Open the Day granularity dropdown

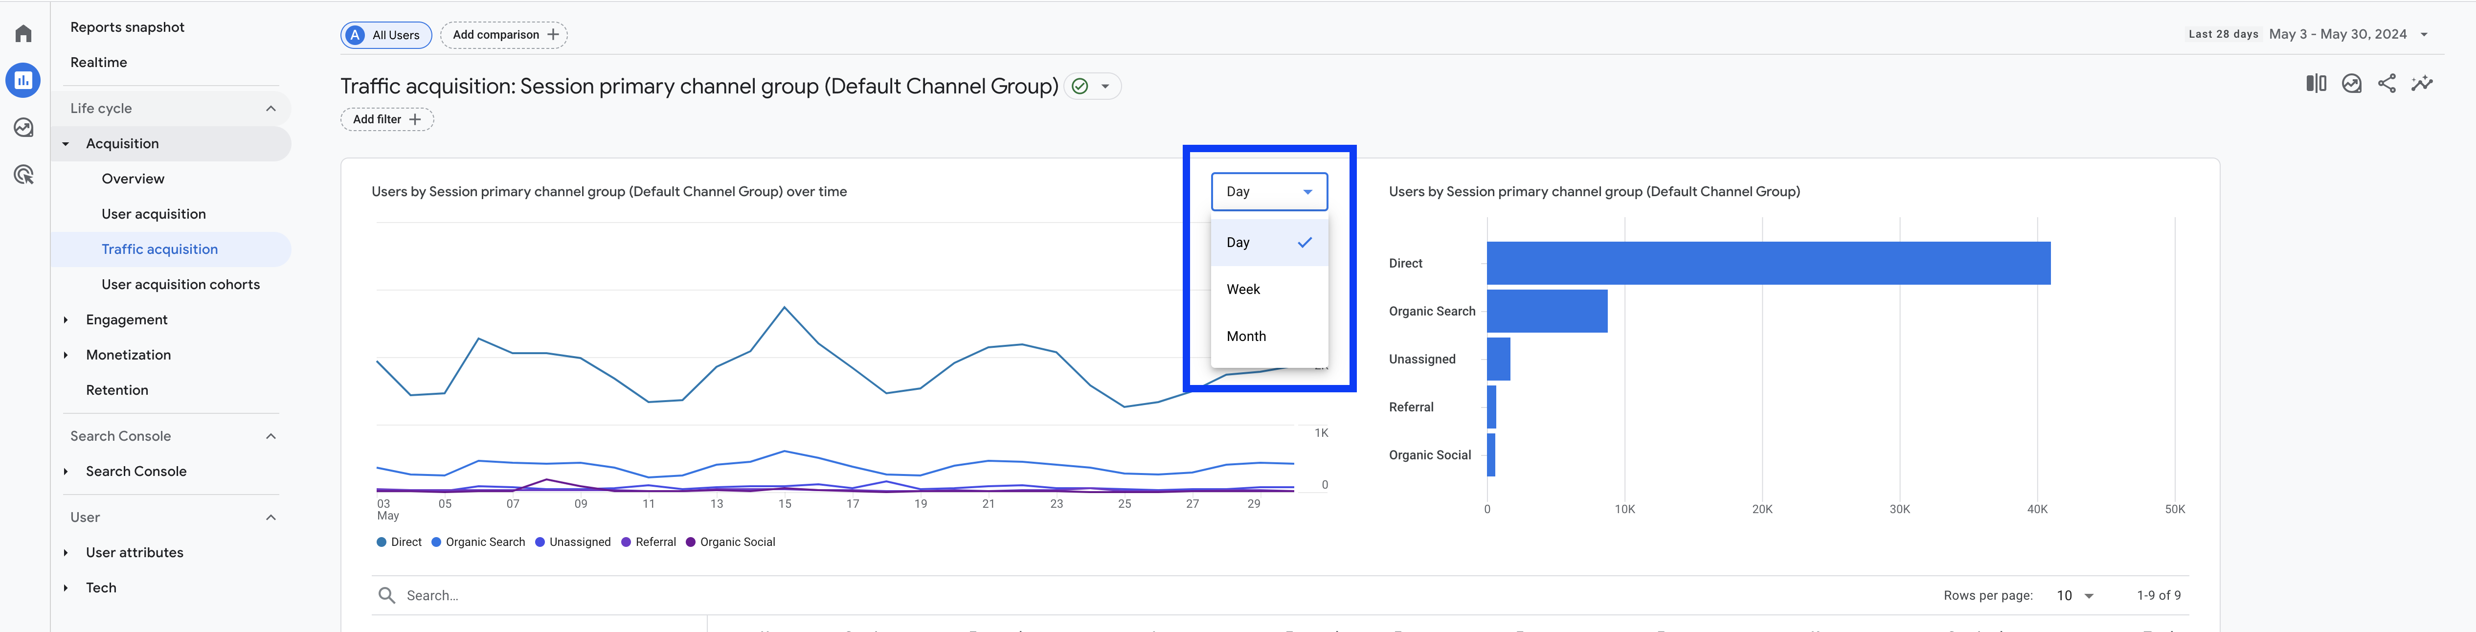[x=1269, y=191]
